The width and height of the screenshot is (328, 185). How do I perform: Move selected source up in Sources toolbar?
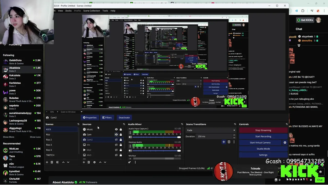pos(100,162)
